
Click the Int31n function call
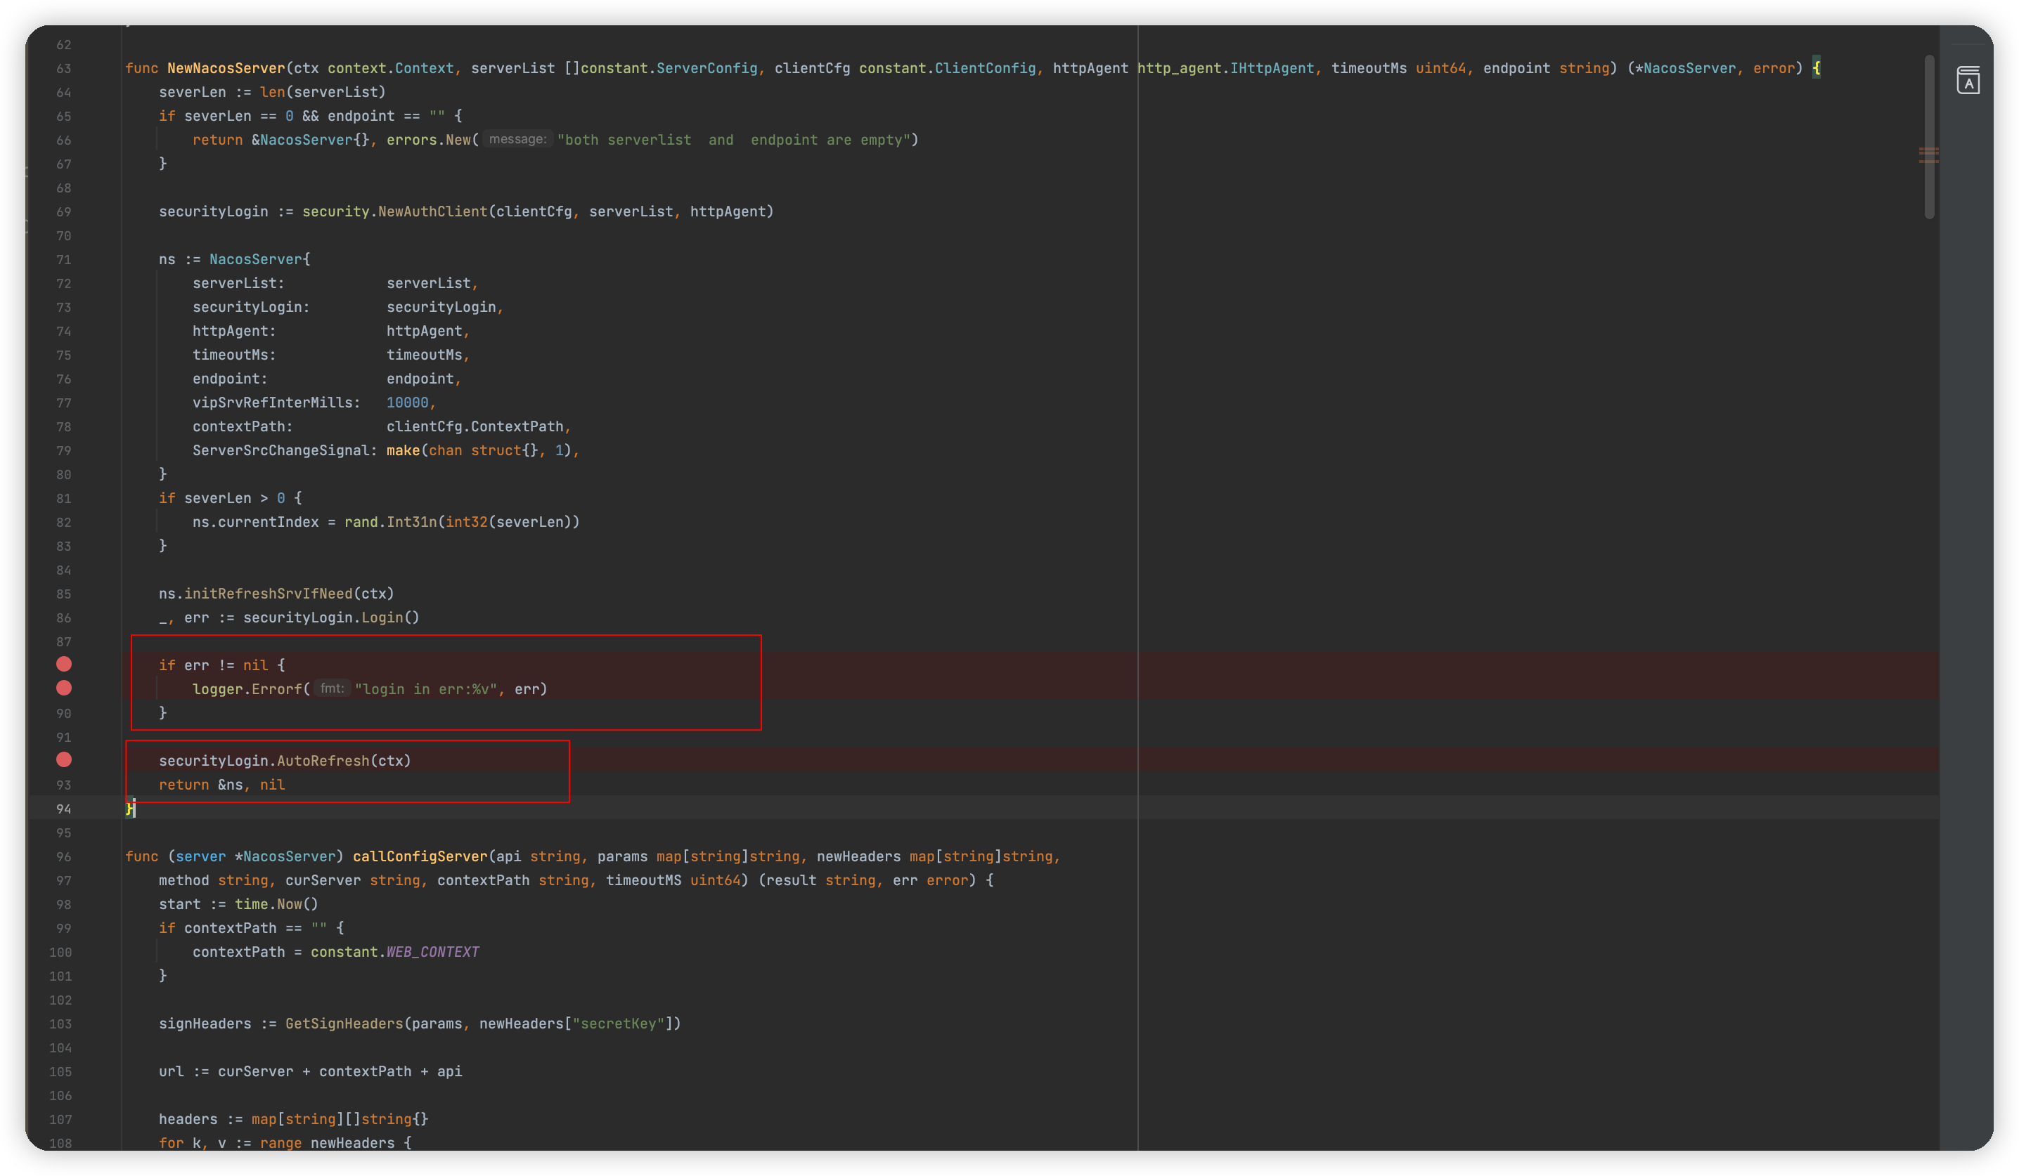[x=412, y=522]
